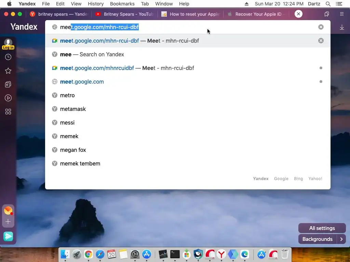Open the Tab menu
The width and height of the screenshot is (350, 262).
click(145, 4)
